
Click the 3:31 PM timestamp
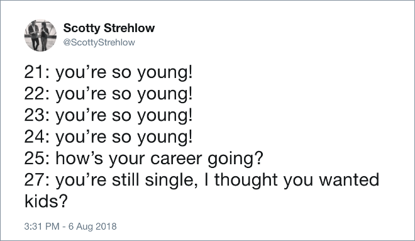41,227
